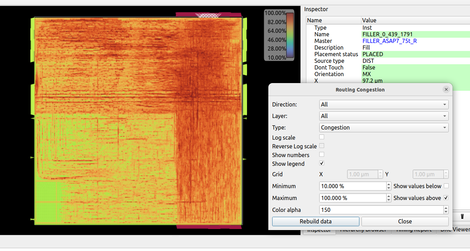
Task: Enable Reverse Log scale
Action: [321, 146]
